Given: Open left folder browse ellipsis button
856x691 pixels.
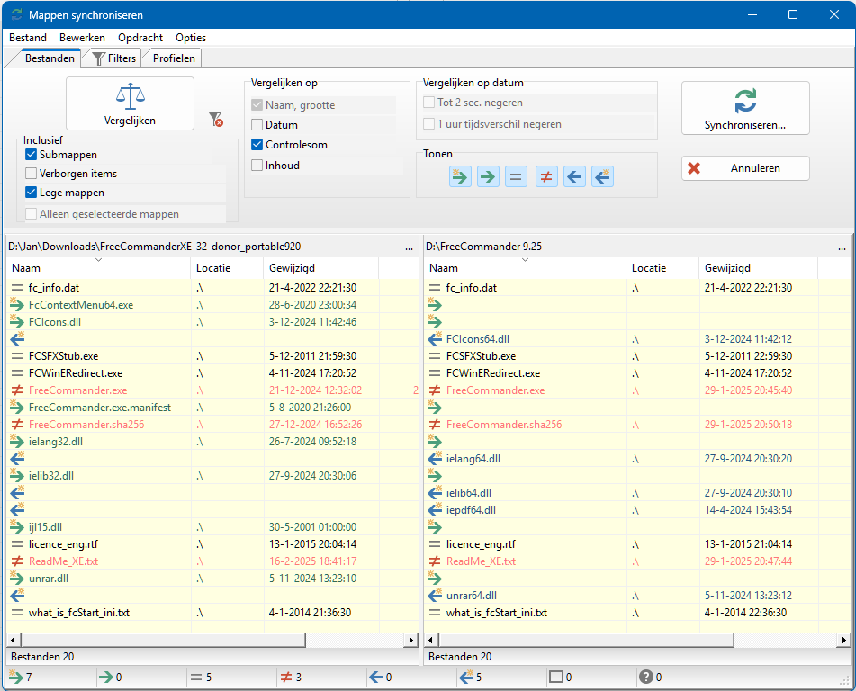Looking at the screenshot, I should (410, 247).
